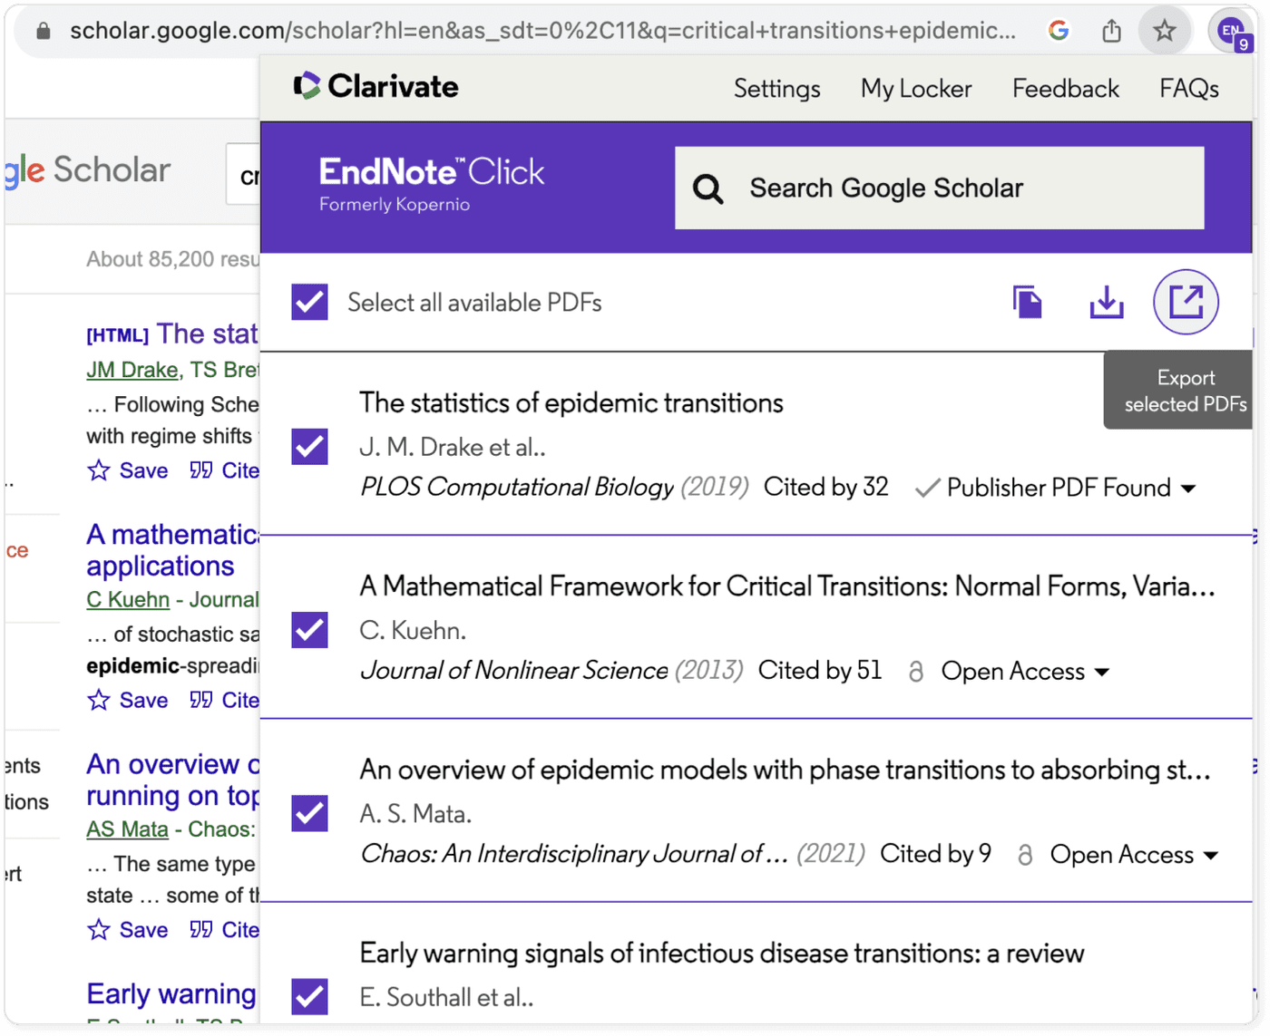This screenshot has height=1036, width=1270.
Task: Select the copy citations icon
Action: point(1030,302)
